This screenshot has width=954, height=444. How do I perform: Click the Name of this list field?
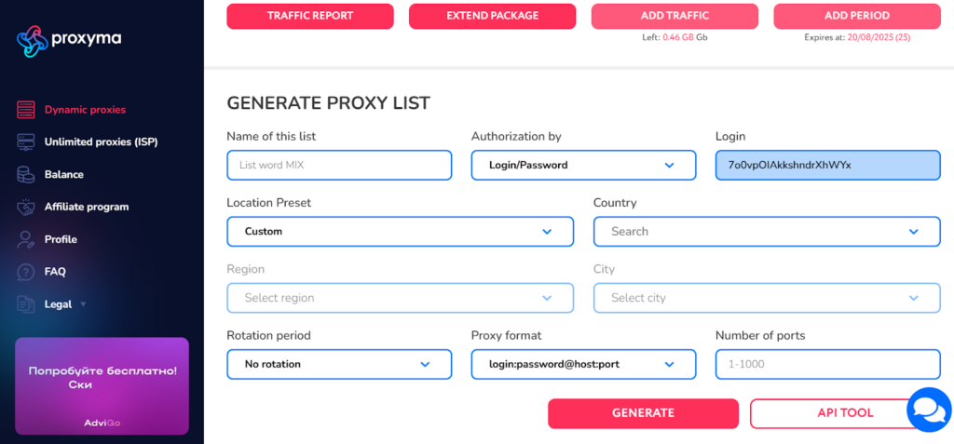click(x=339, y=165)
